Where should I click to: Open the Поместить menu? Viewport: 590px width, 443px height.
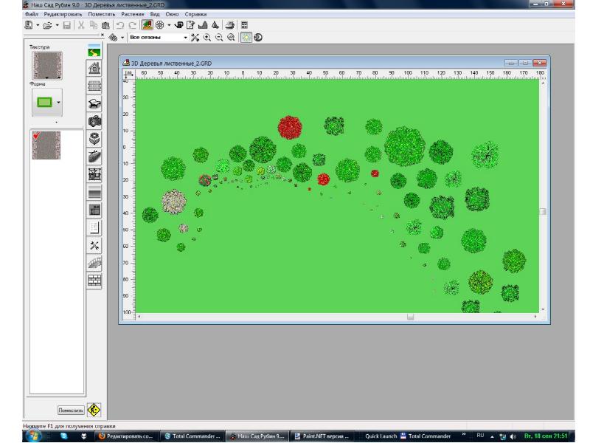pyautogui.click(x=102, y=14)
